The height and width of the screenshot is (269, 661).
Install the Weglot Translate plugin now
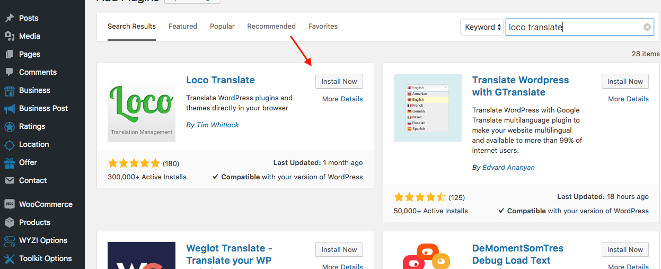339,249
